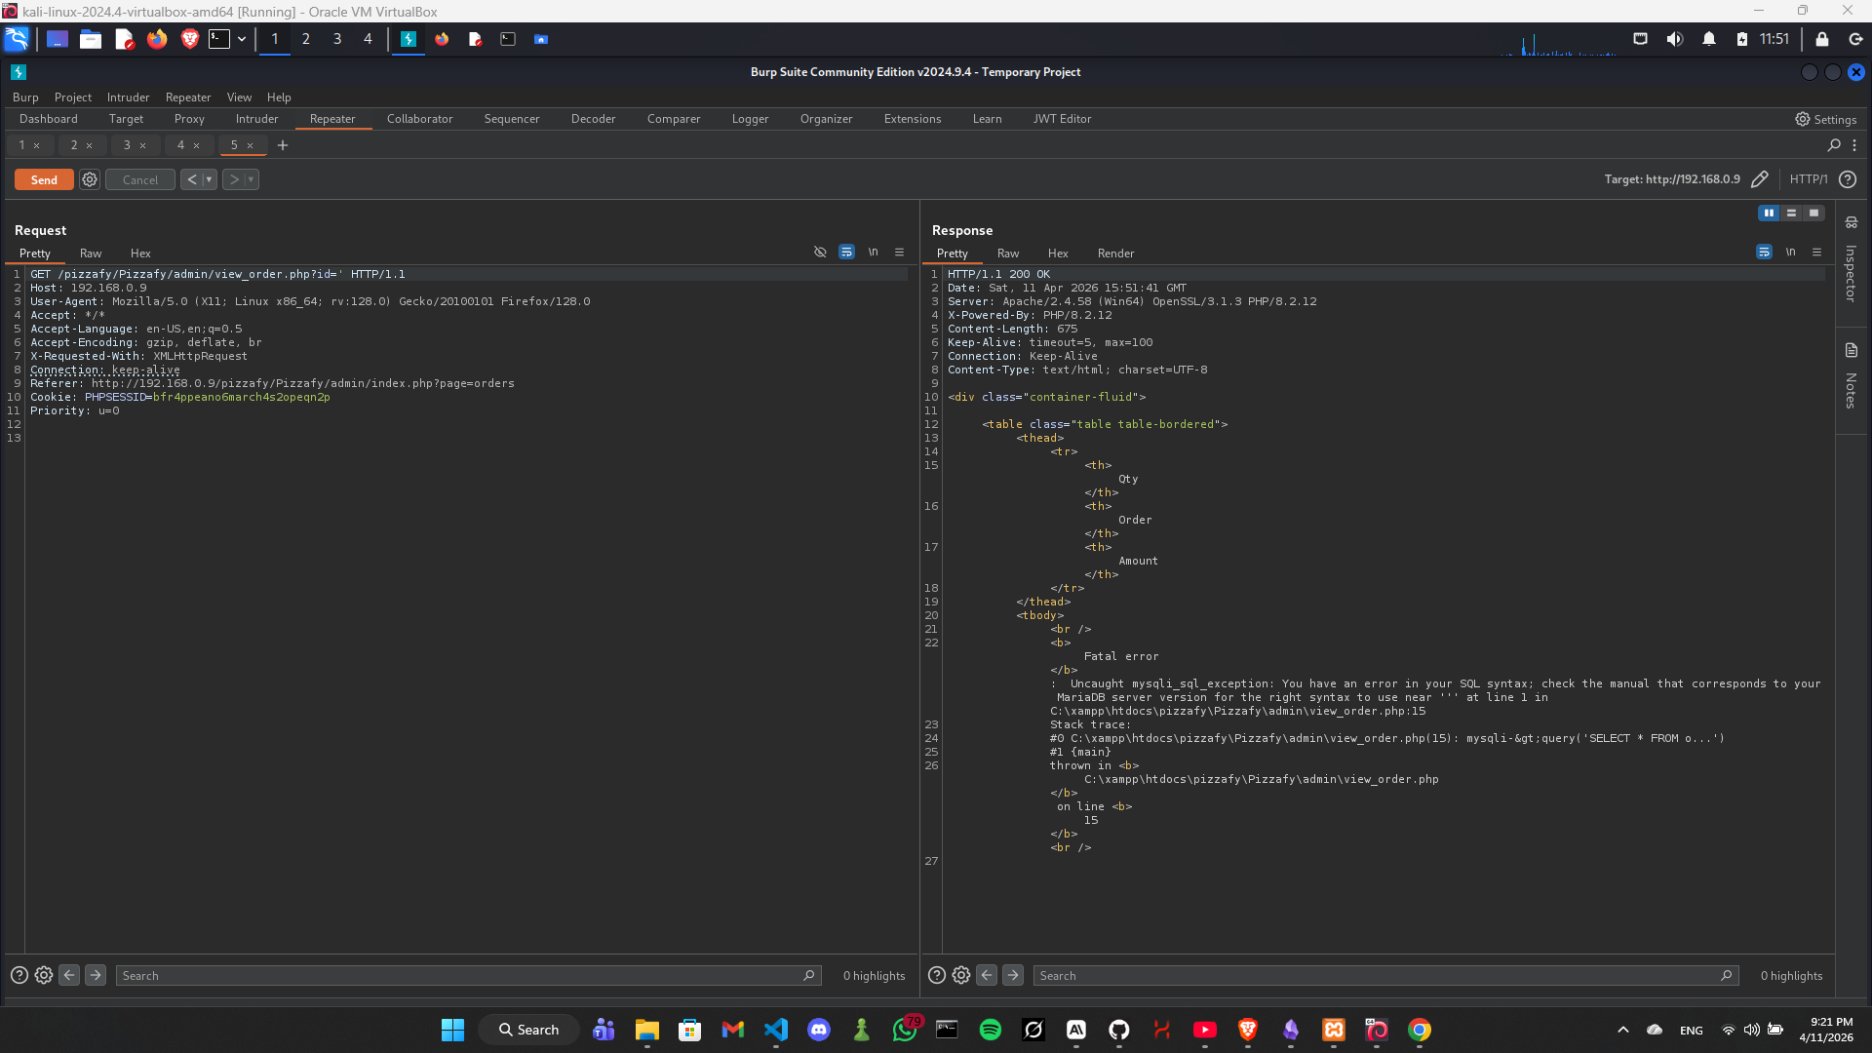The image size is (1872, 1053).
Task: Open Response search settings gear
Action: tap(961, 975)
